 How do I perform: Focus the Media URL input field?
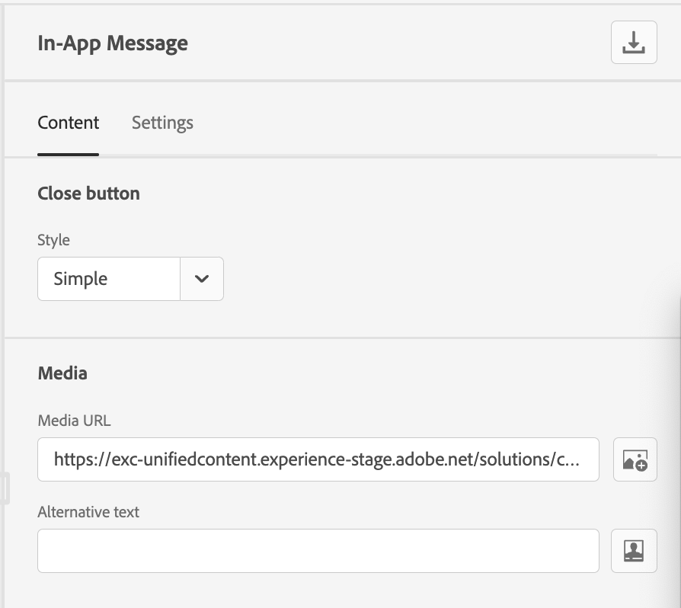pyautogui.click(x=318, y=459)
